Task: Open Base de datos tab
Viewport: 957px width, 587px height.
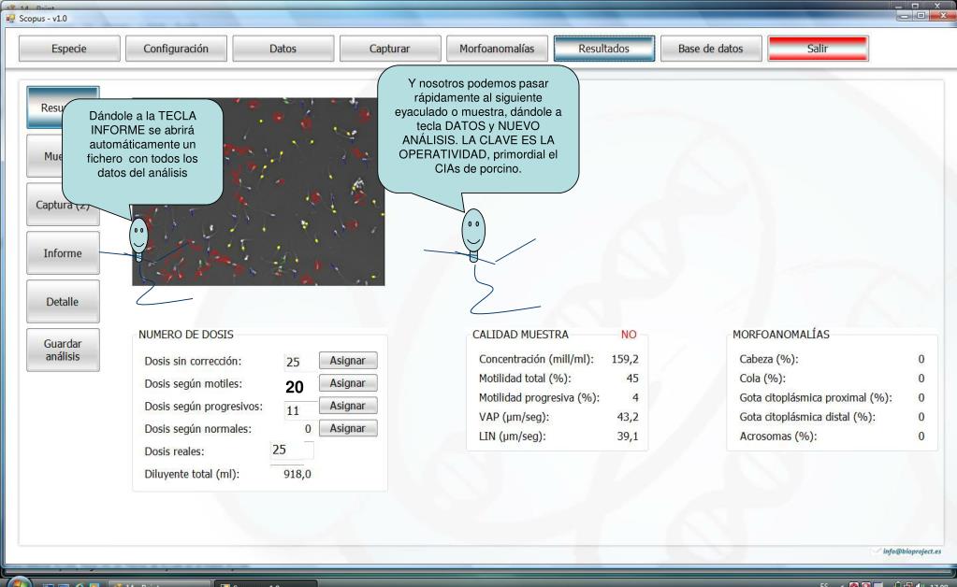Action: click(x=711, y=49)
